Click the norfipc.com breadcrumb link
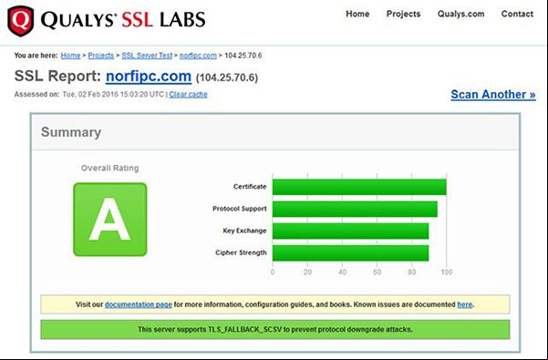 198,56
